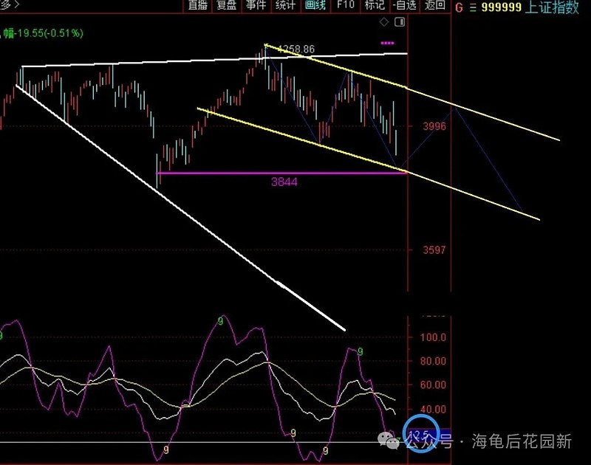Click the green 9 marker at indicator peak
The width and height of the screenshot is (591, 465).
tap(220, 321)
